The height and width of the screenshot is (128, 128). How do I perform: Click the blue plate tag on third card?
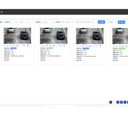point(86,48)
